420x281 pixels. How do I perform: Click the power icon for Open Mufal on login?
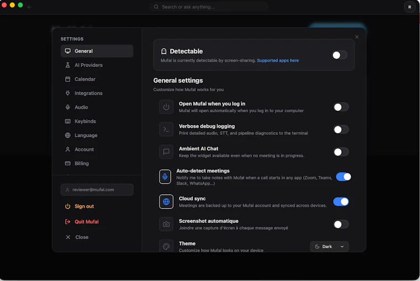tap(166, 107)
